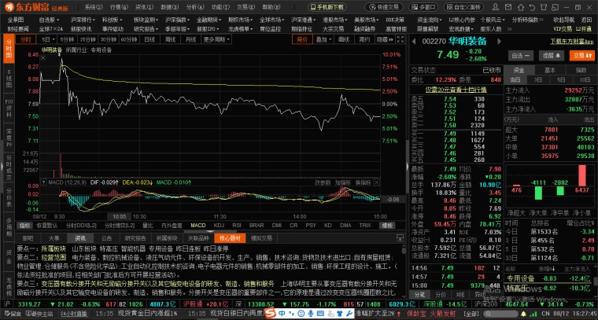Screen dimensions: 598x320
Task: Click the MACD help question-mark icon
Action: click(x=43, y=182)
